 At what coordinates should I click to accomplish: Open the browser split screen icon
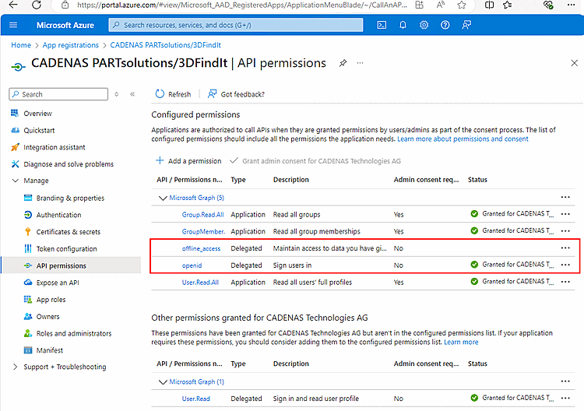pos(490,5)
